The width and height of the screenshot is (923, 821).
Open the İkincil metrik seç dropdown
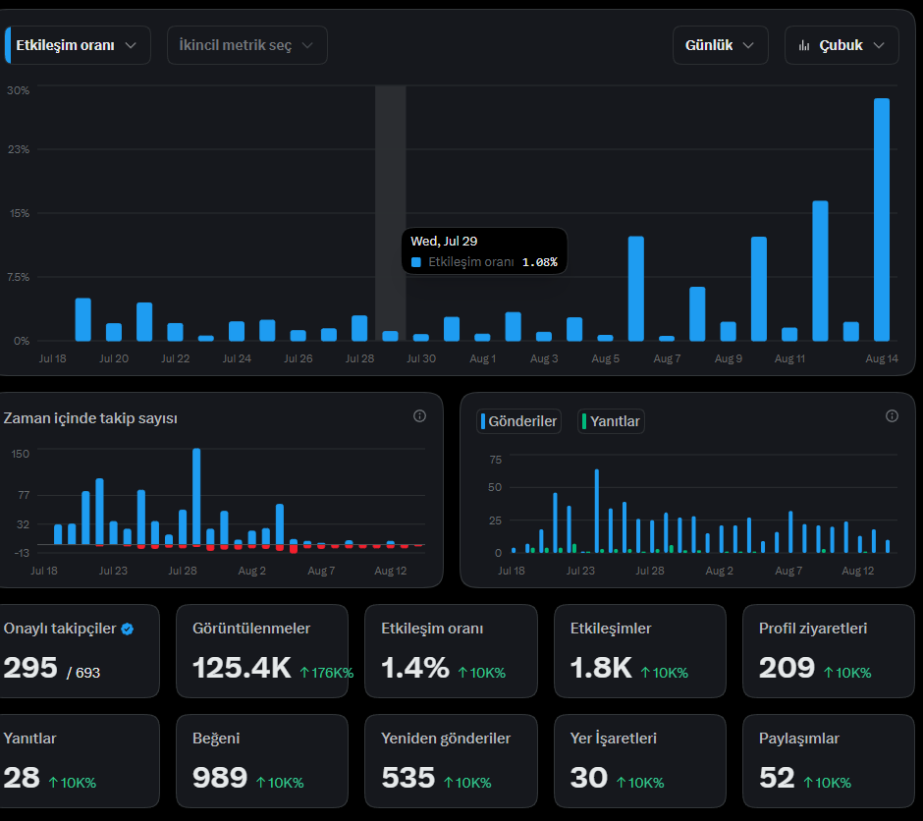(x=247, y=45)
